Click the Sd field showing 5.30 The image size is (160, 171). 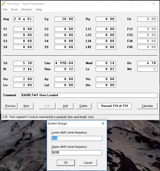(23, 63)
